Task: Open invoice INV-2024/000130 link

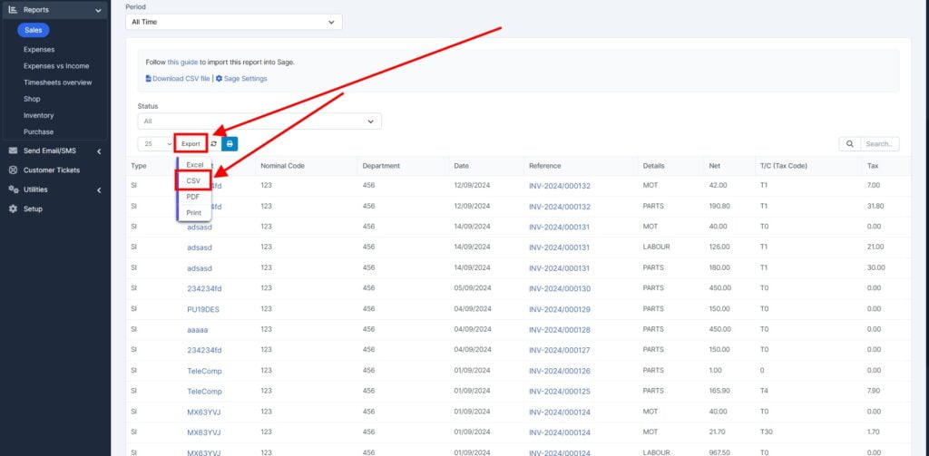Action: click(560, 289)
